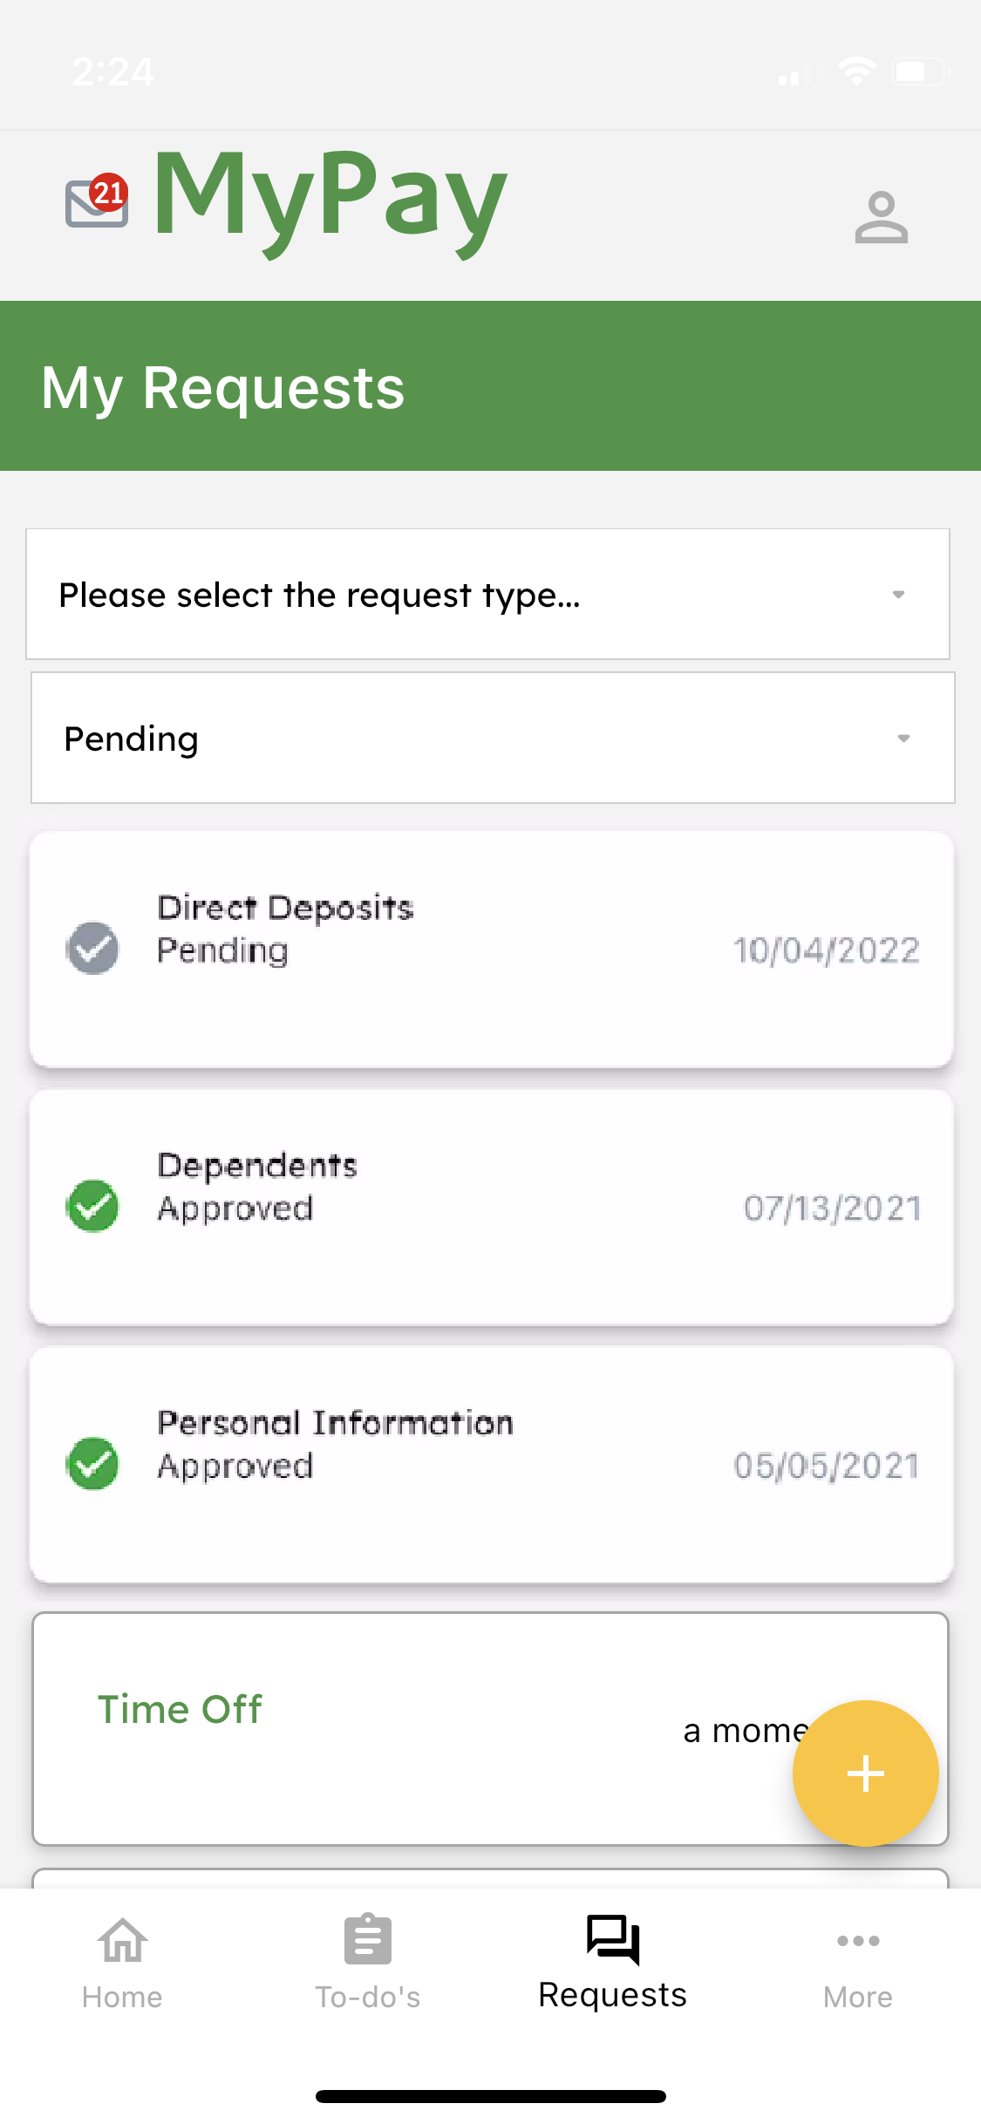Open the Pending status dropdown
This screenshot has width=981, height=2124.
[493, 738]
